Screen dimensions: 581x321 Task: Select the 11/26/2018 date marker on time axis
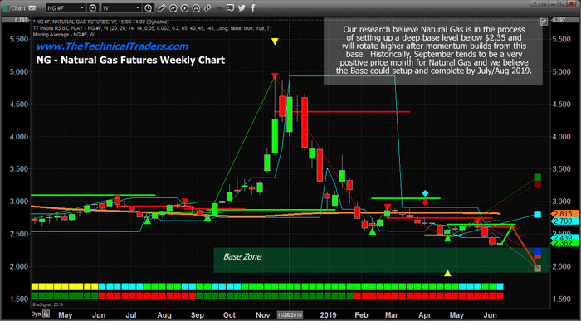point(290,315)
